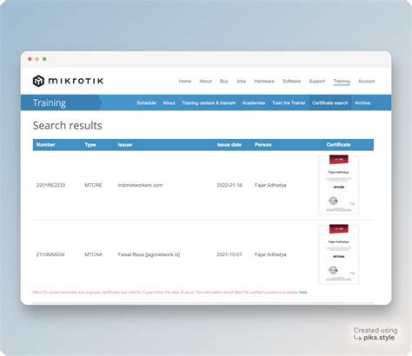Image resolution: width=412 pixels, height=356 pixels.
Task: Click the Issuer column header
Action: tap(125, 145)
